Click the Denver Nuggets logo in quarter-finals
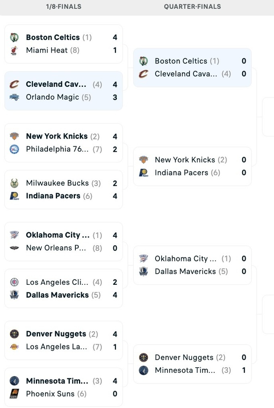Screen dimensions: 274x408 coord(143,358)
